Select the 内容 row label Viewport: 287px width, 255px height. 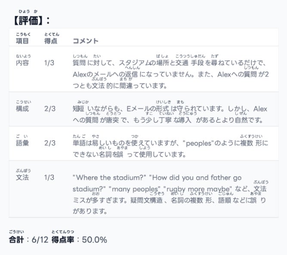tap(22, 63)
